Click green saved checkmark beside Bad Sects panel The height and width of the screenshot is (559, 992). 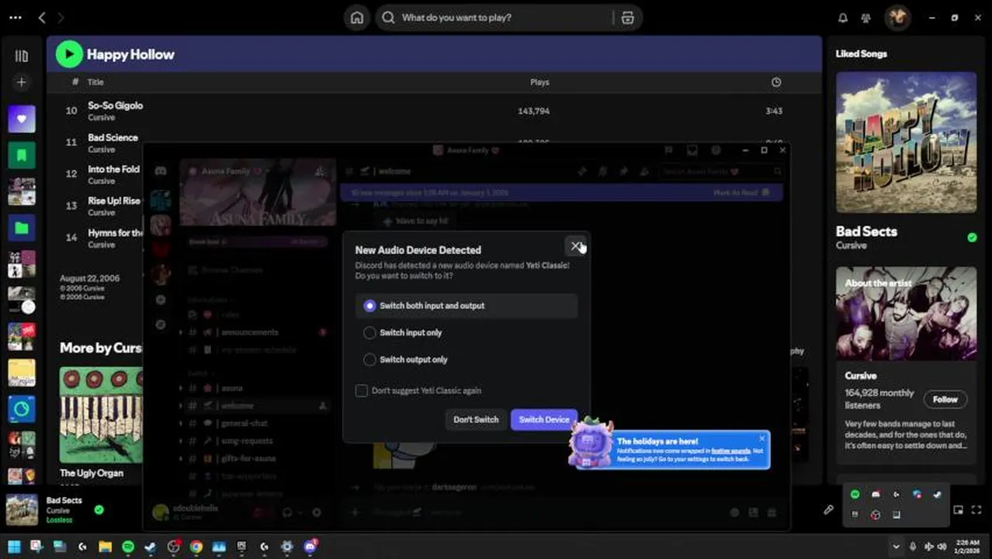[972, 238]
